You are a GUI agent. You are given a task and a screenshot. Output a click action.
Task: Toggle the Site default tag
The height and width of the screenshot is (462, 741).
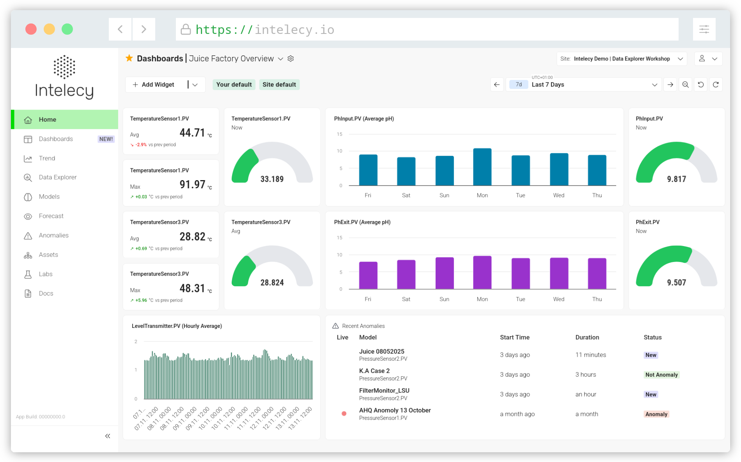(279, 85)
